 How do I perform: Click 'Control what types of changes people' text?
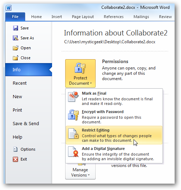coord(117,136)
